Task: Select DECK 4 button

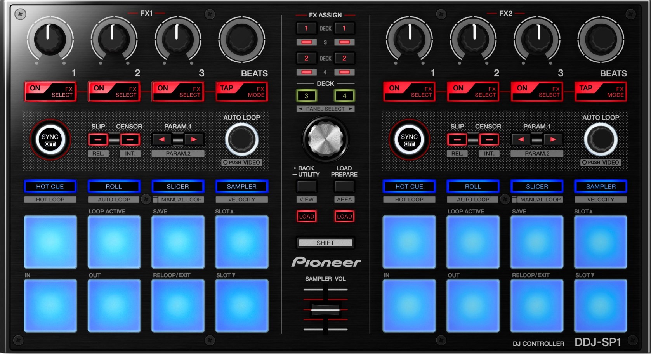Action: [344, 95]
